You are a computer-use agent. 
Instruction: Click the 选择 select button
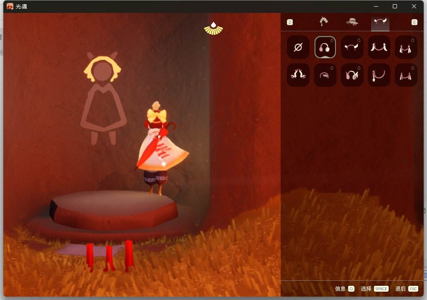click(366, 289)
